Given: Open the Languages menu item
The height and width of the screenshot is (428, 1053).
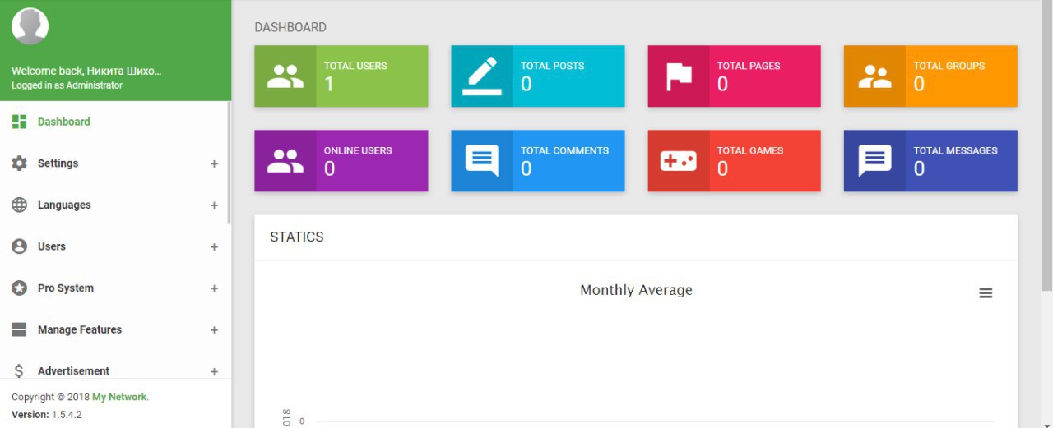Looking at the screenshot, I should coord(115,205).
